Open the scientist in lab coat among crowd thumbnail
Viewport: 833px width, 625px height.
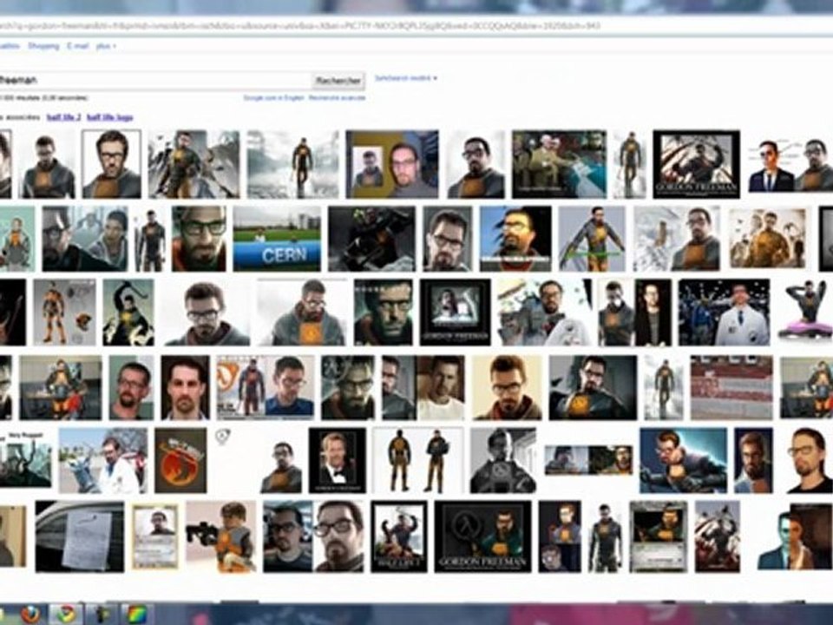(724, 312)
